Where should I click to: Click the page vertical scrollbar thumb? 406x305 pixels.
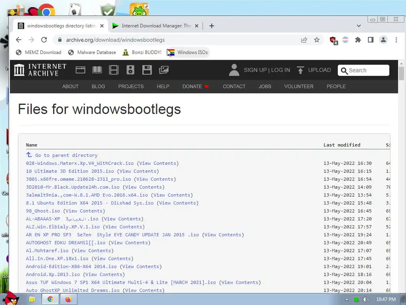coord(401,73)
